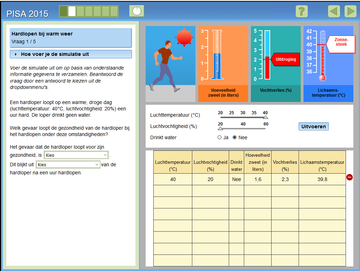Select 'Ja' for Drinkt water
Image resolution: width=360 pixels, height=271 pixels.
coord(220,137)
